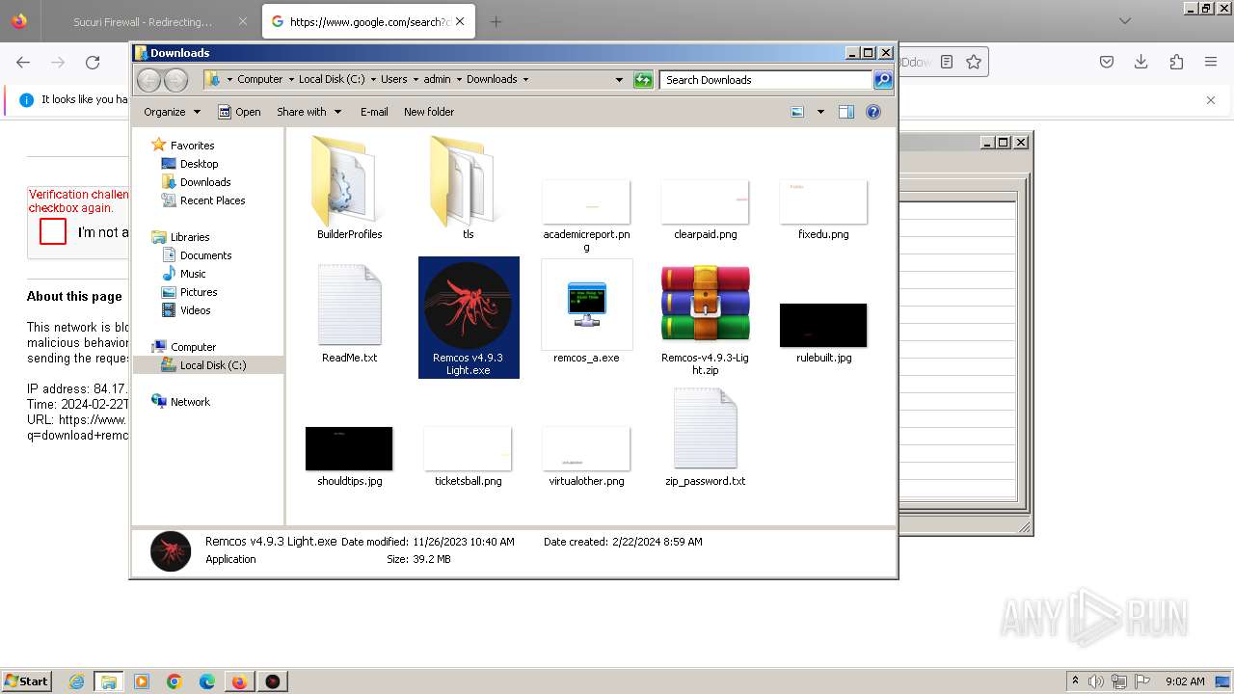The height and width of the screenshot is (694, 1234).
Task: Click Explorer back arrow button
Action: 148,80
